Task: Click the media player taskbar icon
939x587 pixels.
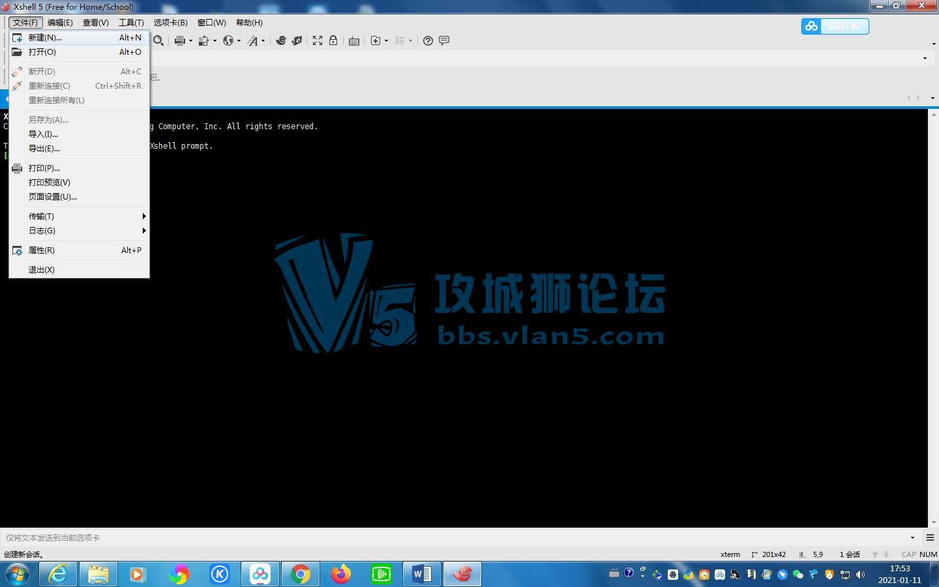Action: (138, 575)
